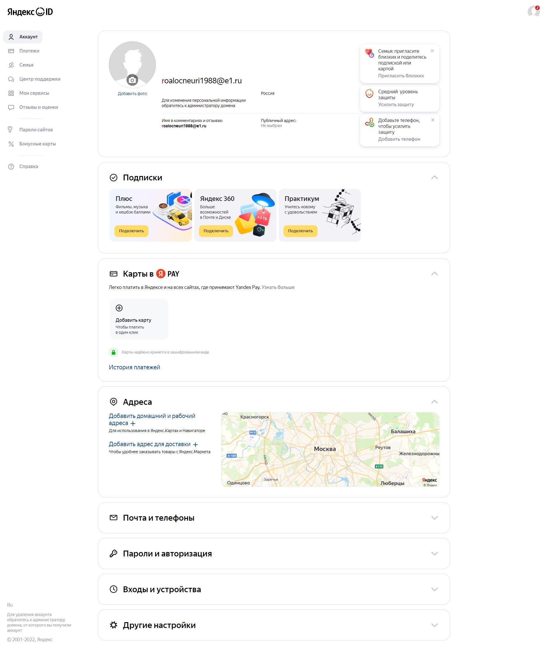This screenshot has height=650, width=547.
Task: Click the Яндекс ID logo
Action: [30, 12]
